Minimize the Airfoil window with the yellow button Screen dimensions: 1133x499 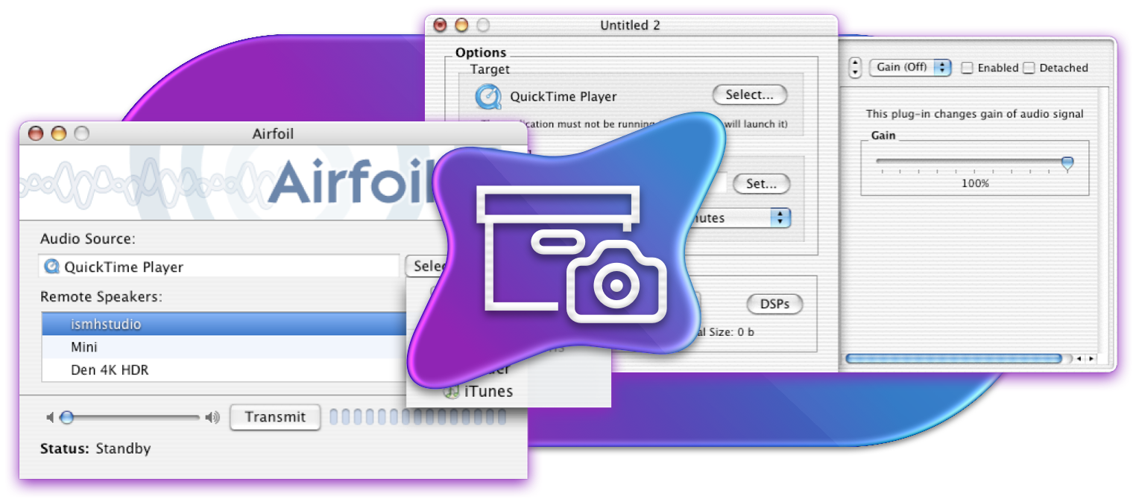(x=58, y=134)
